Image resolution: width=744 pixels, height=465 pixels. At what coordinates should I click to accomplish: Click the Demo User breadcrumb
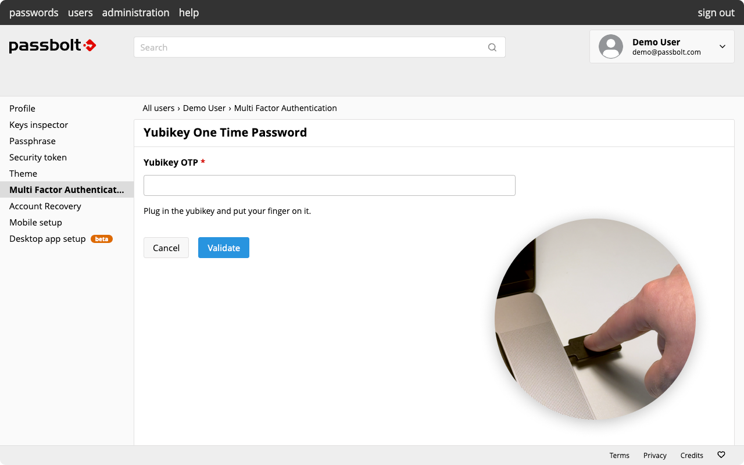tap(204, 108)
